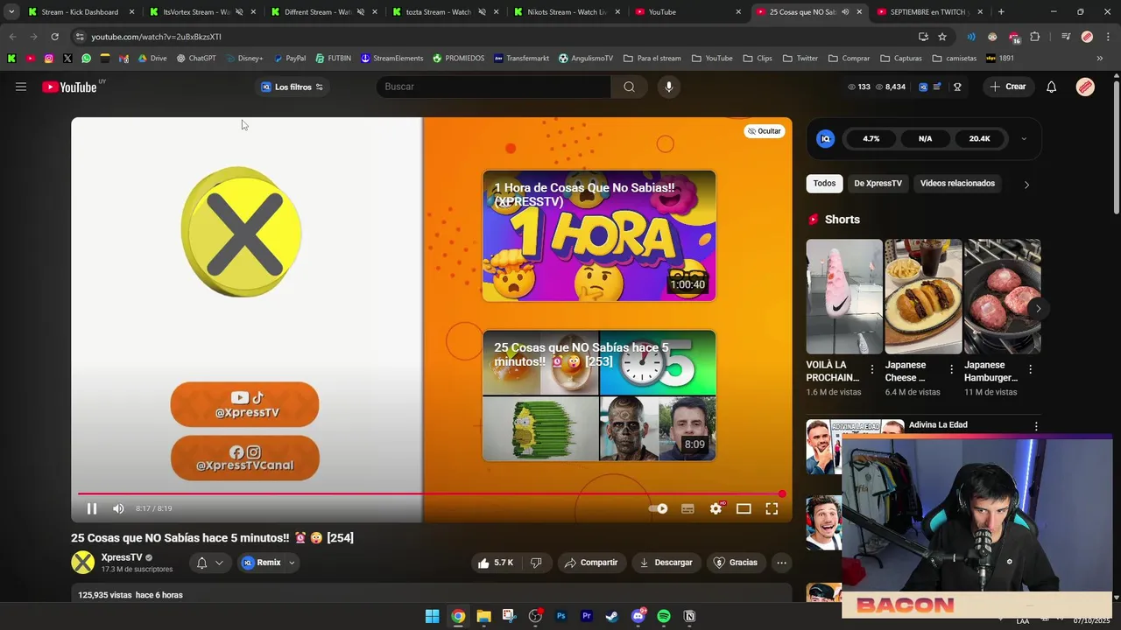Toggle the autoplay switch
Image resolution: width=1121 pixels, height=630 pixels.
click(x=658, y=508)
